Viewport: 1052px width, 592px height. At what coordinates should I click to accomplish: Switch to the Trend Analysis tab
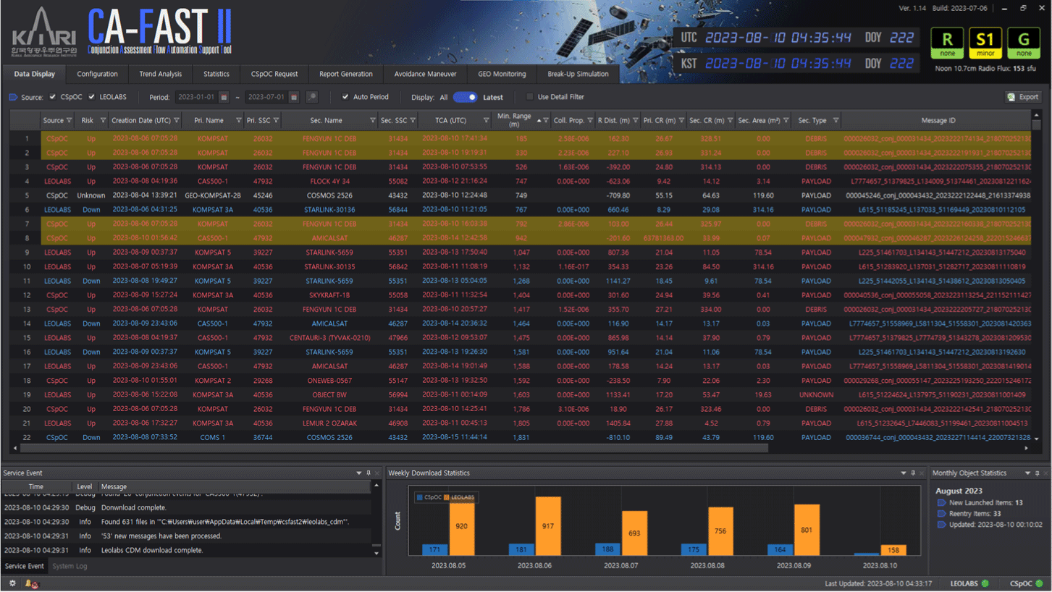click(160, 74)
